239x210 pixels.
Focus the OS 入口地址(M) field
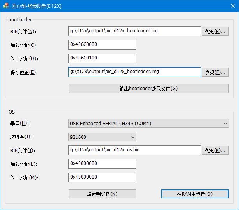pos(102,177)
